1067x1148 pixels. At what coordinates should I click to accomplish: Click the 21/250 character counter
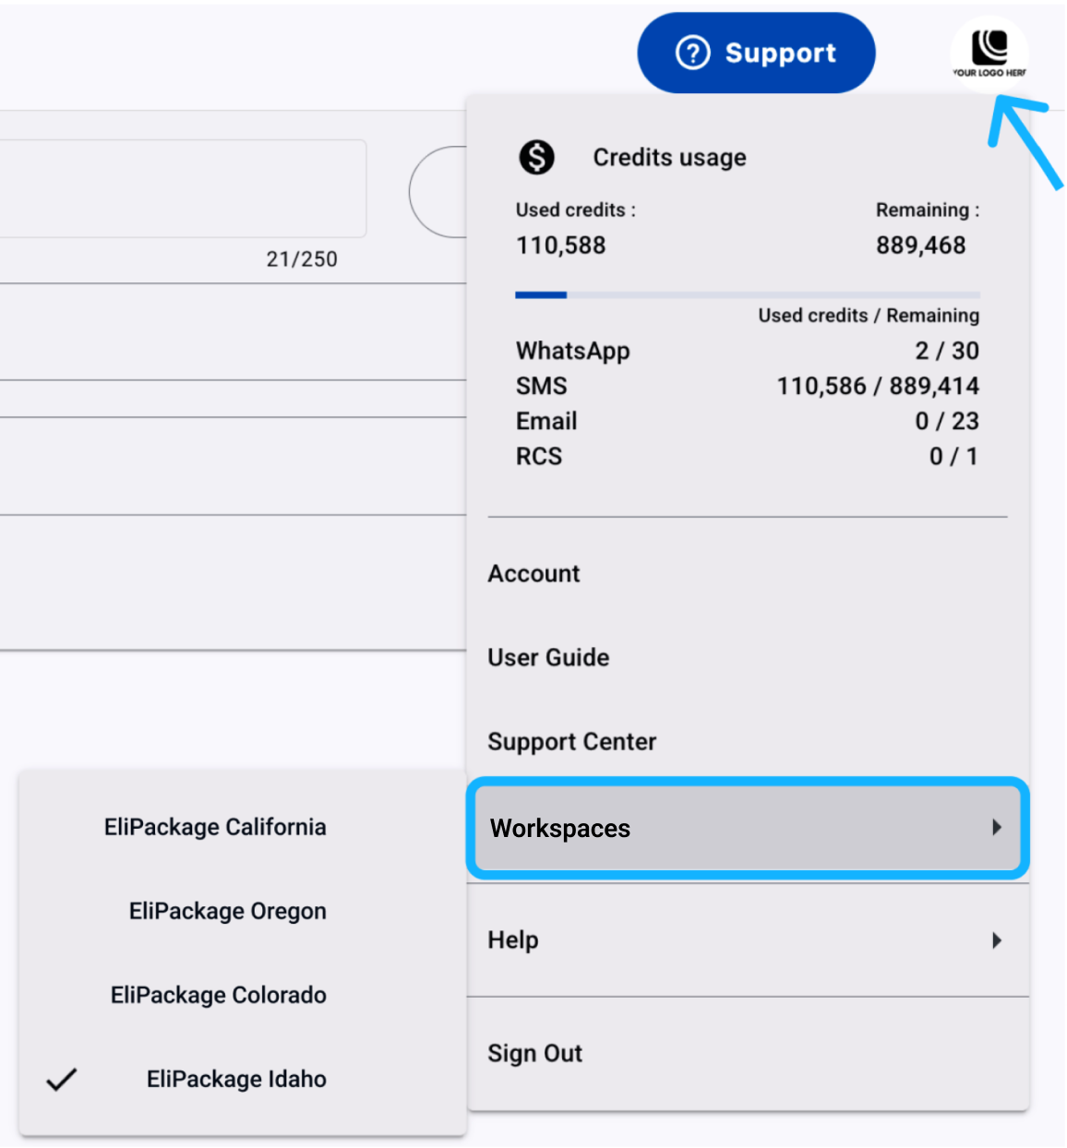[x=302, y=259]
